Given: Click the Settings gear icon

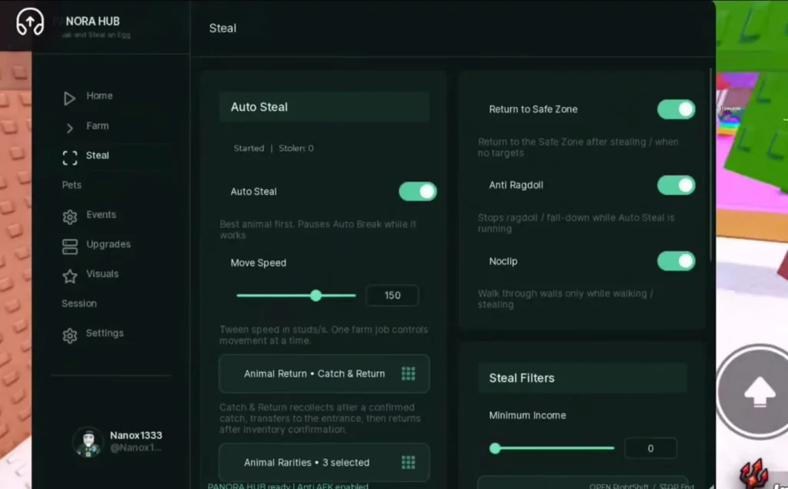Looking at the screenshot, I should coord(70,336).
